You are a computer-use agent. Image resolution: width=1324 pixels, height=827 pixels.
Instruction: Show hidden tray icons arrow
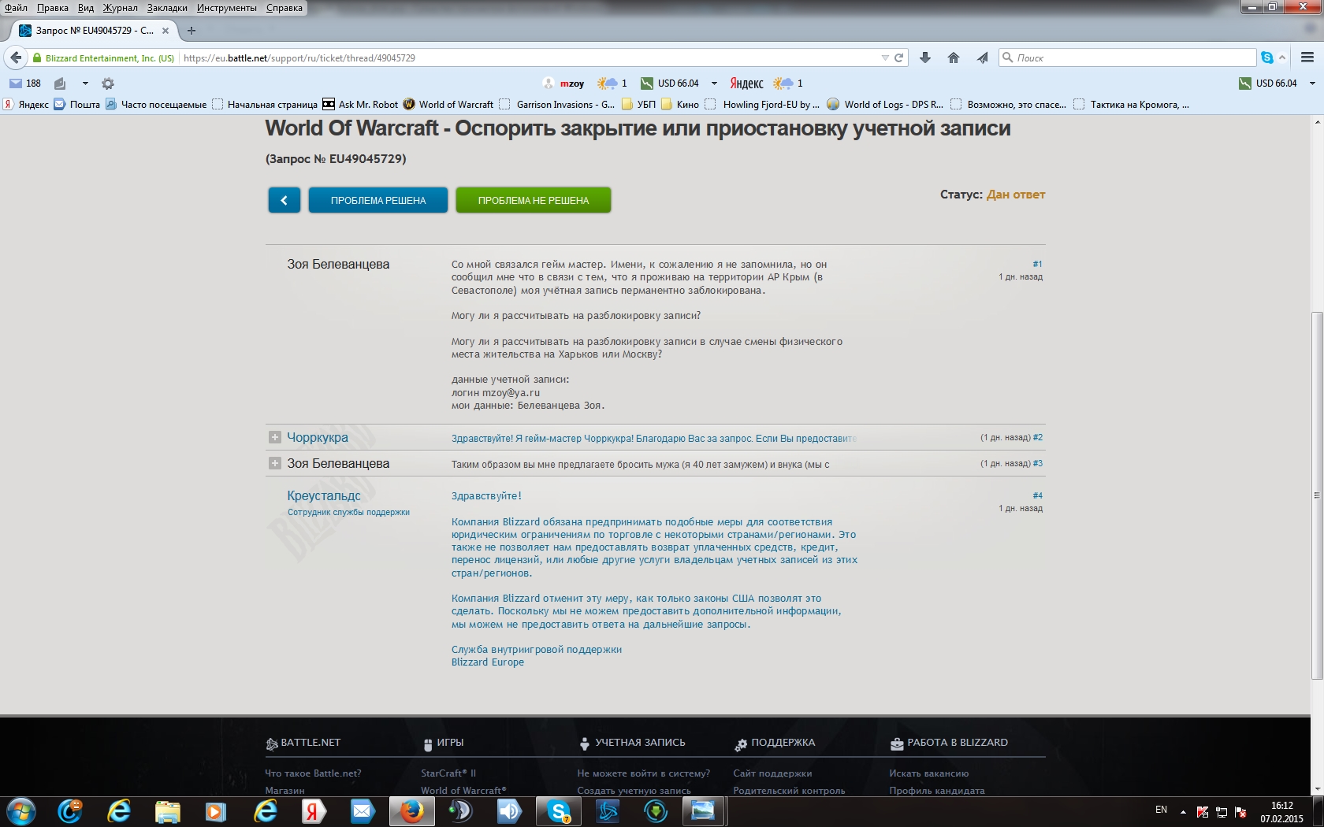(1183, 811)
